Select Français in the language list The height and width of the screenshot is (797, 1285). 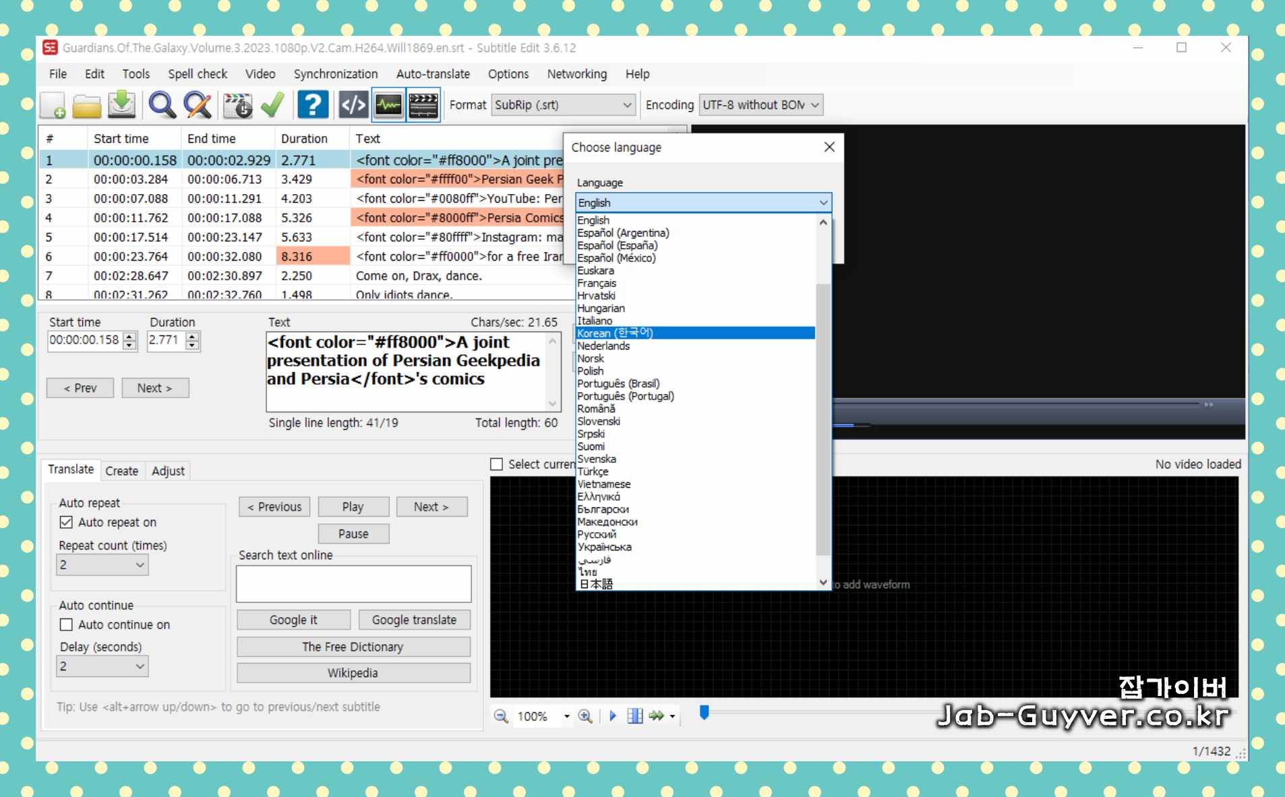click(696, 283)
